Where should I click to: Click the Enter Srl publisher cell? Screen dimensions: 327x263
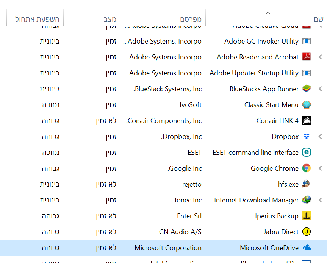[189, 216]
